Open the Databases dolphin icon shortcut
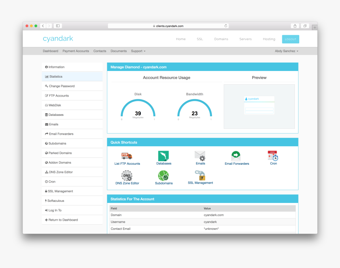 164,156
